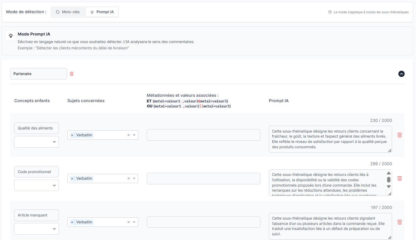Expand Sujets concernées list for Article manquant
This screenshot has width=416, height=240.
tap(134, 222)
